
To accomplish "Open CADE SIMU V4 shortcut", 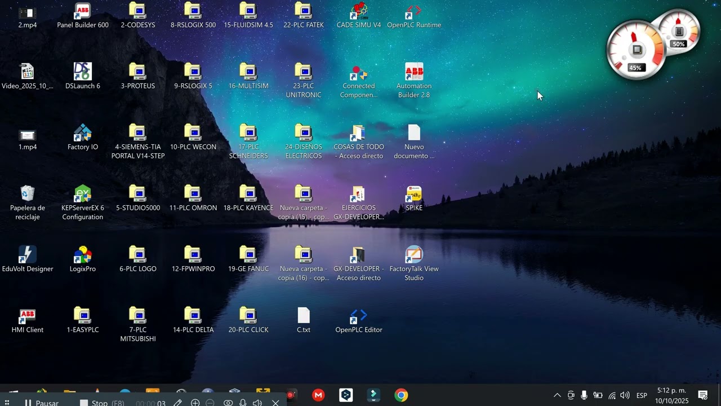I will pyautogui.click(x=359, y=16).
